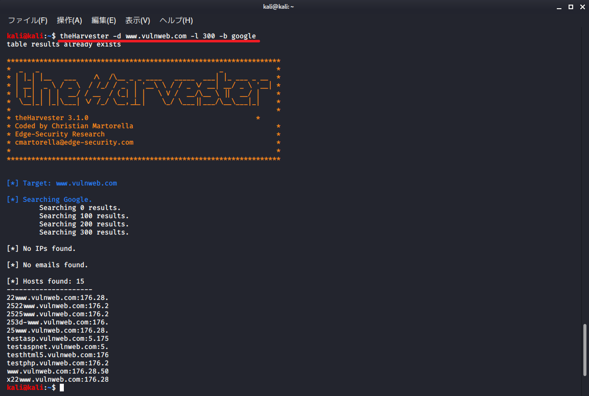The width and height of the screenshot is (589, 396).
Task: Click host entry testaspnet.vulnweb.com
Action: (x=58, y=347)
